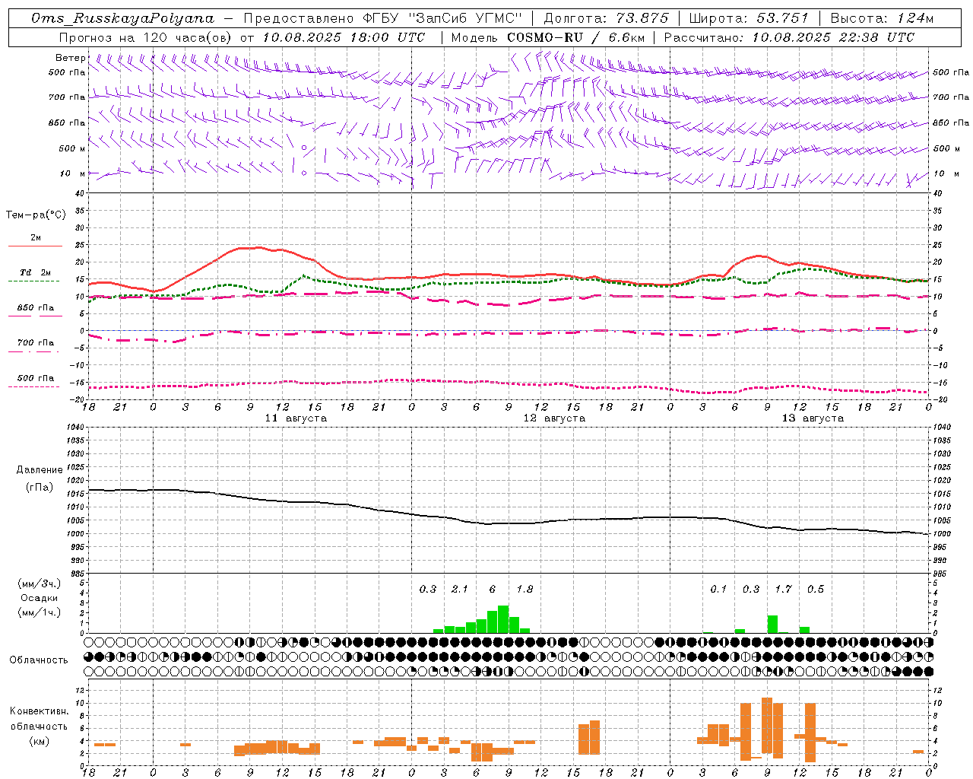Viewport: 973px width, 779px height.
Task: Click the 'Тем-ра(°C)' temperature panel label
Action: (x=36, y=215)
